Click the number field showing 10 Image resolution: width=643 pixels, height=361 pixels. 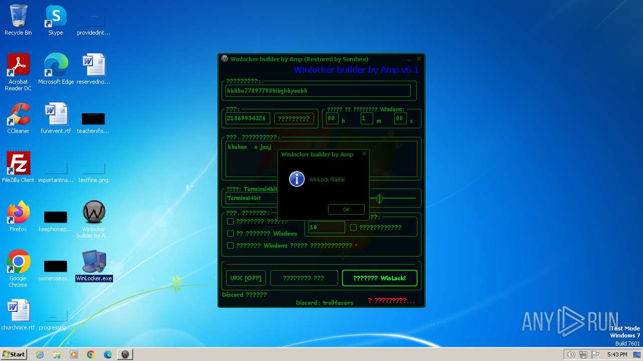pyautogui.click(x=327, y=227)
